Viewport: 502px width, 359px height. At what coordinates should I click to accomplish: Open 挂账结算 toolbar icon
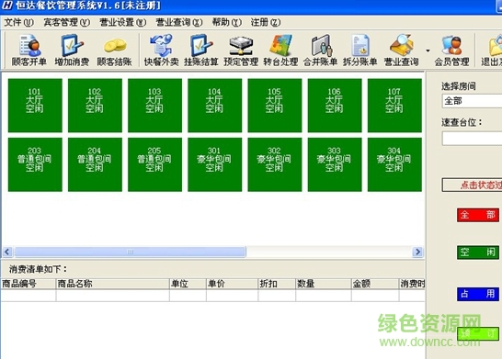click(200, 50)
